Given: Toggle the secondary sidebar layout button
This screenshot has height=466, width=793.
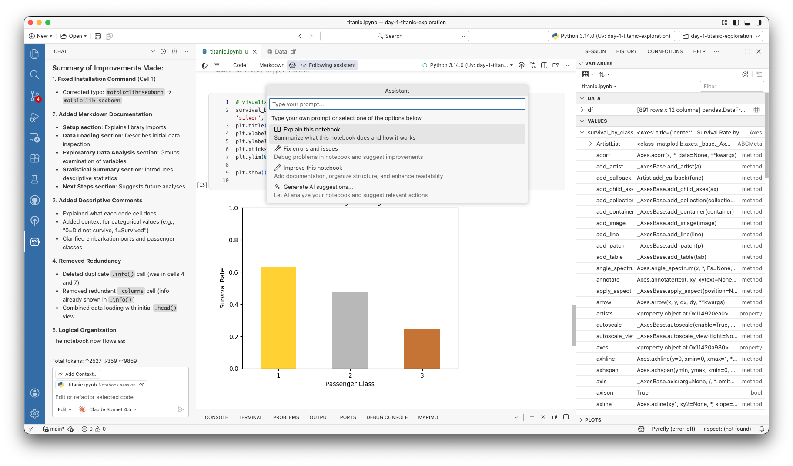Looking at the screenshot, I should (759, 23).
